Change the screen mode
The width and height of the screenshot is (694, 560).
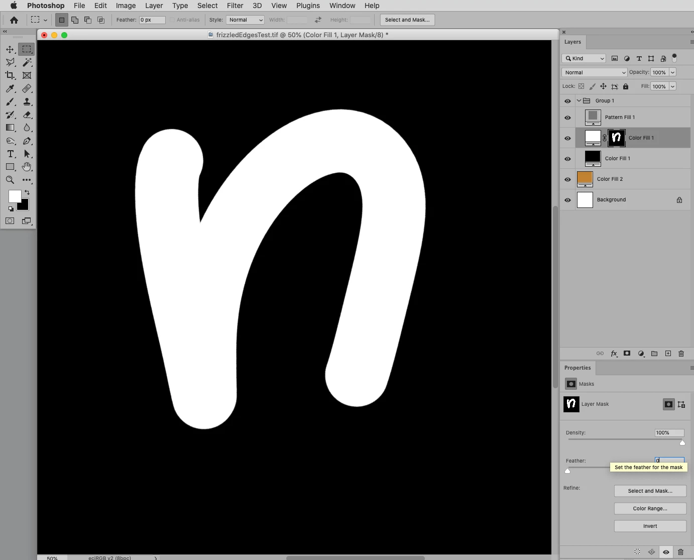tap(27, 221)
